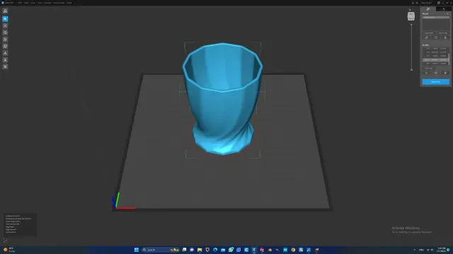
Task: Open the weather widget on the taskbar
Action: 9,250
